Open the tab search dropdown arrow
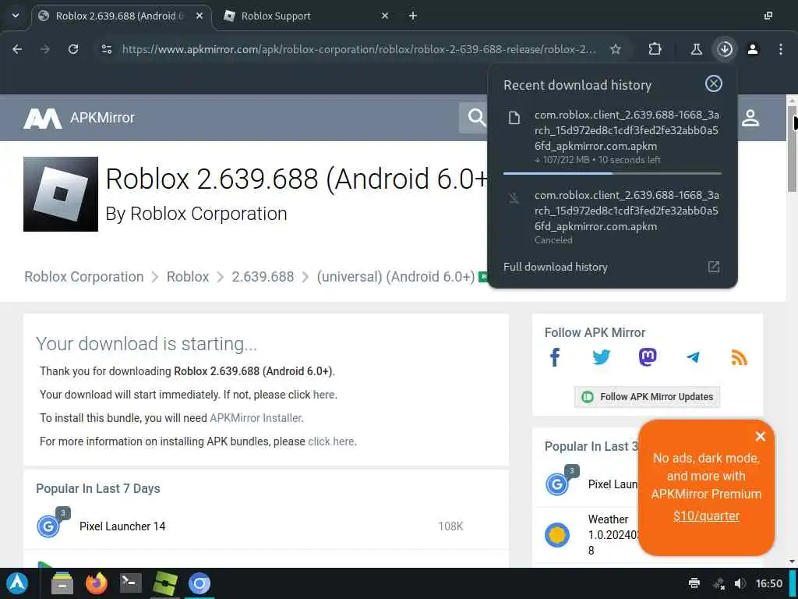This screenshot has width=798, height=599. [x=16, y=16]
